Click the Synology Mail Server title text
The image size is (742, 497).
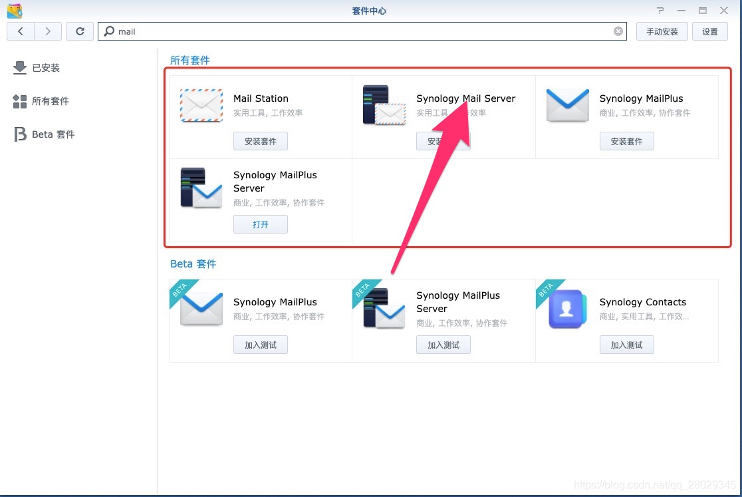[x=465, y=98]
